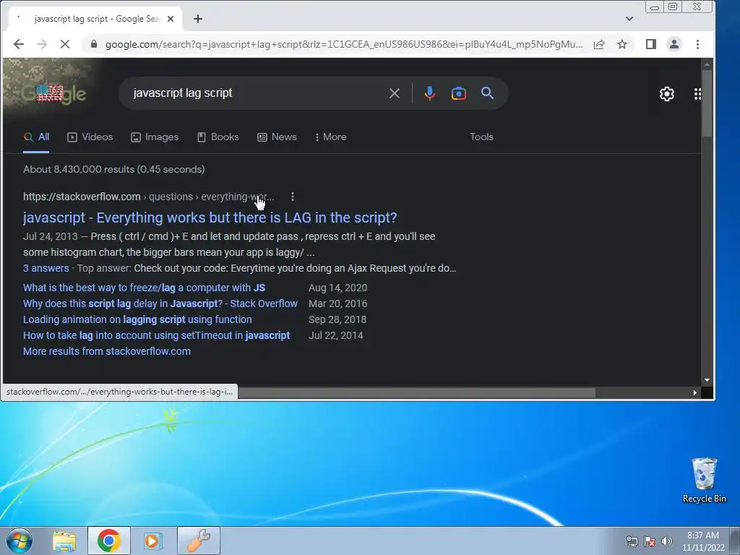View site info lock icon

pos(94,44)
